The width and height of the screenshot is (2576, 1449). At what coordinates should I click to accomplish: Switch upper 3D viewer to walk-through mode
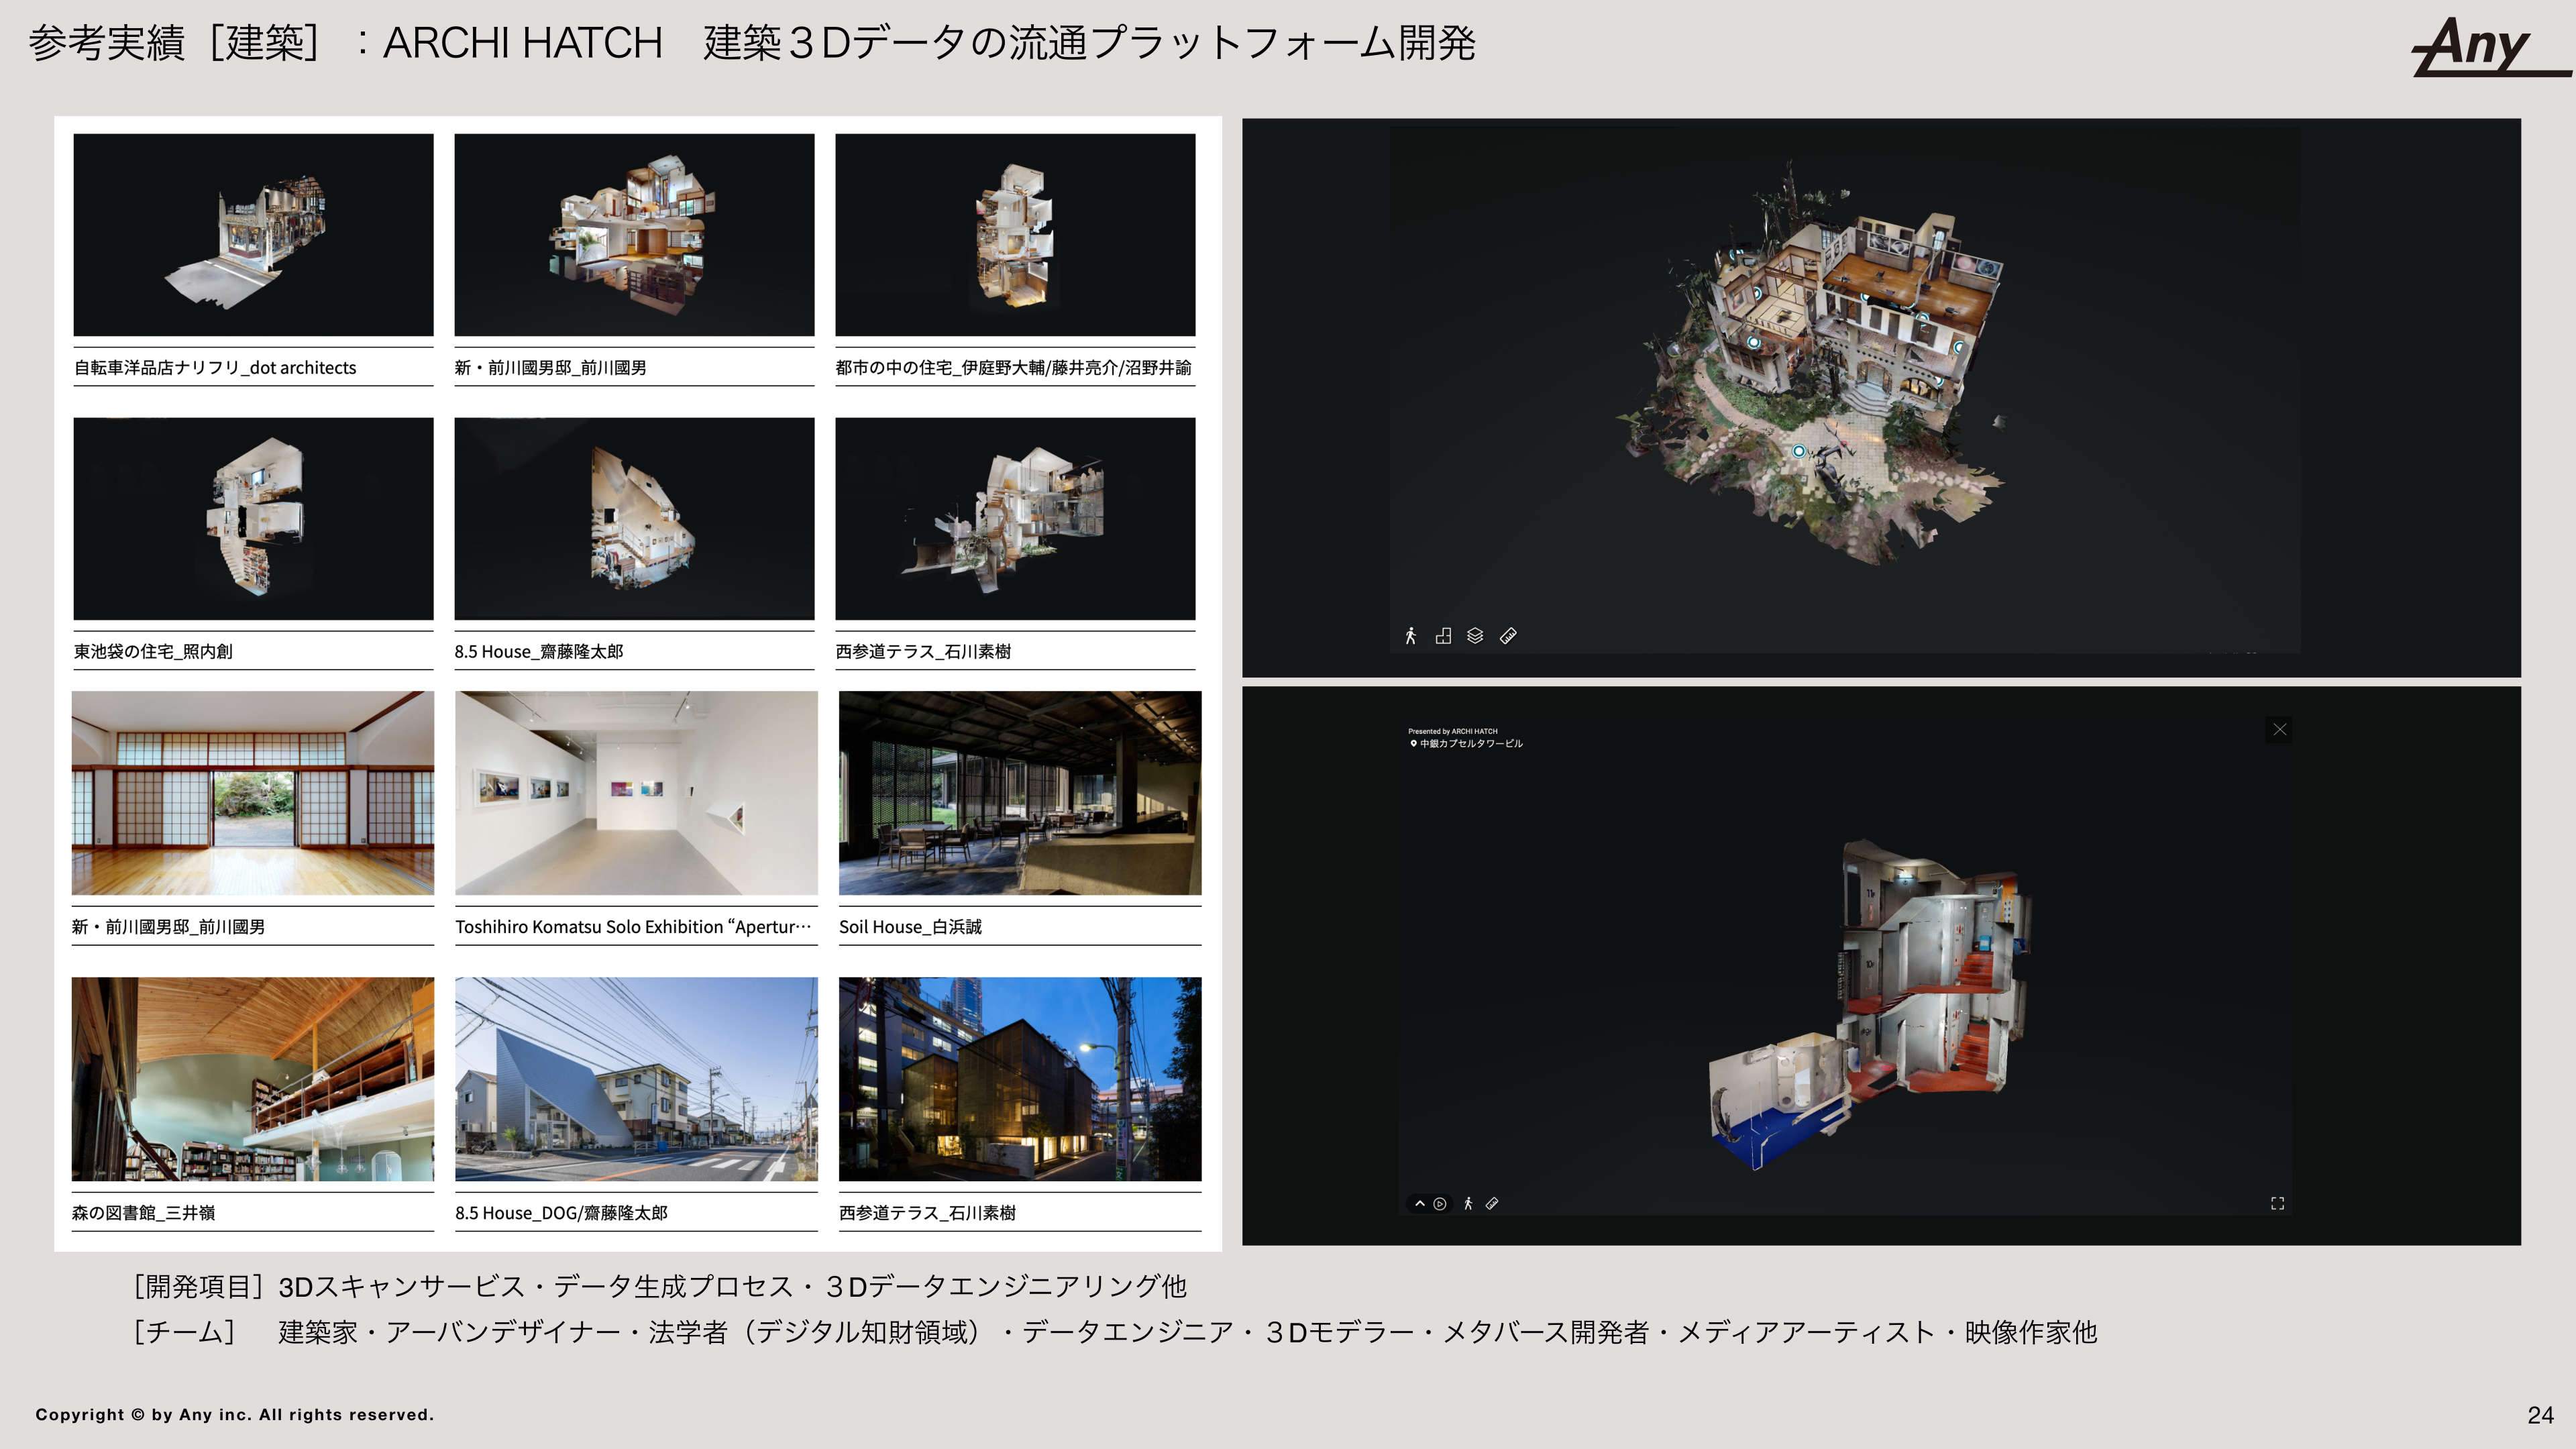point(1410,636)
